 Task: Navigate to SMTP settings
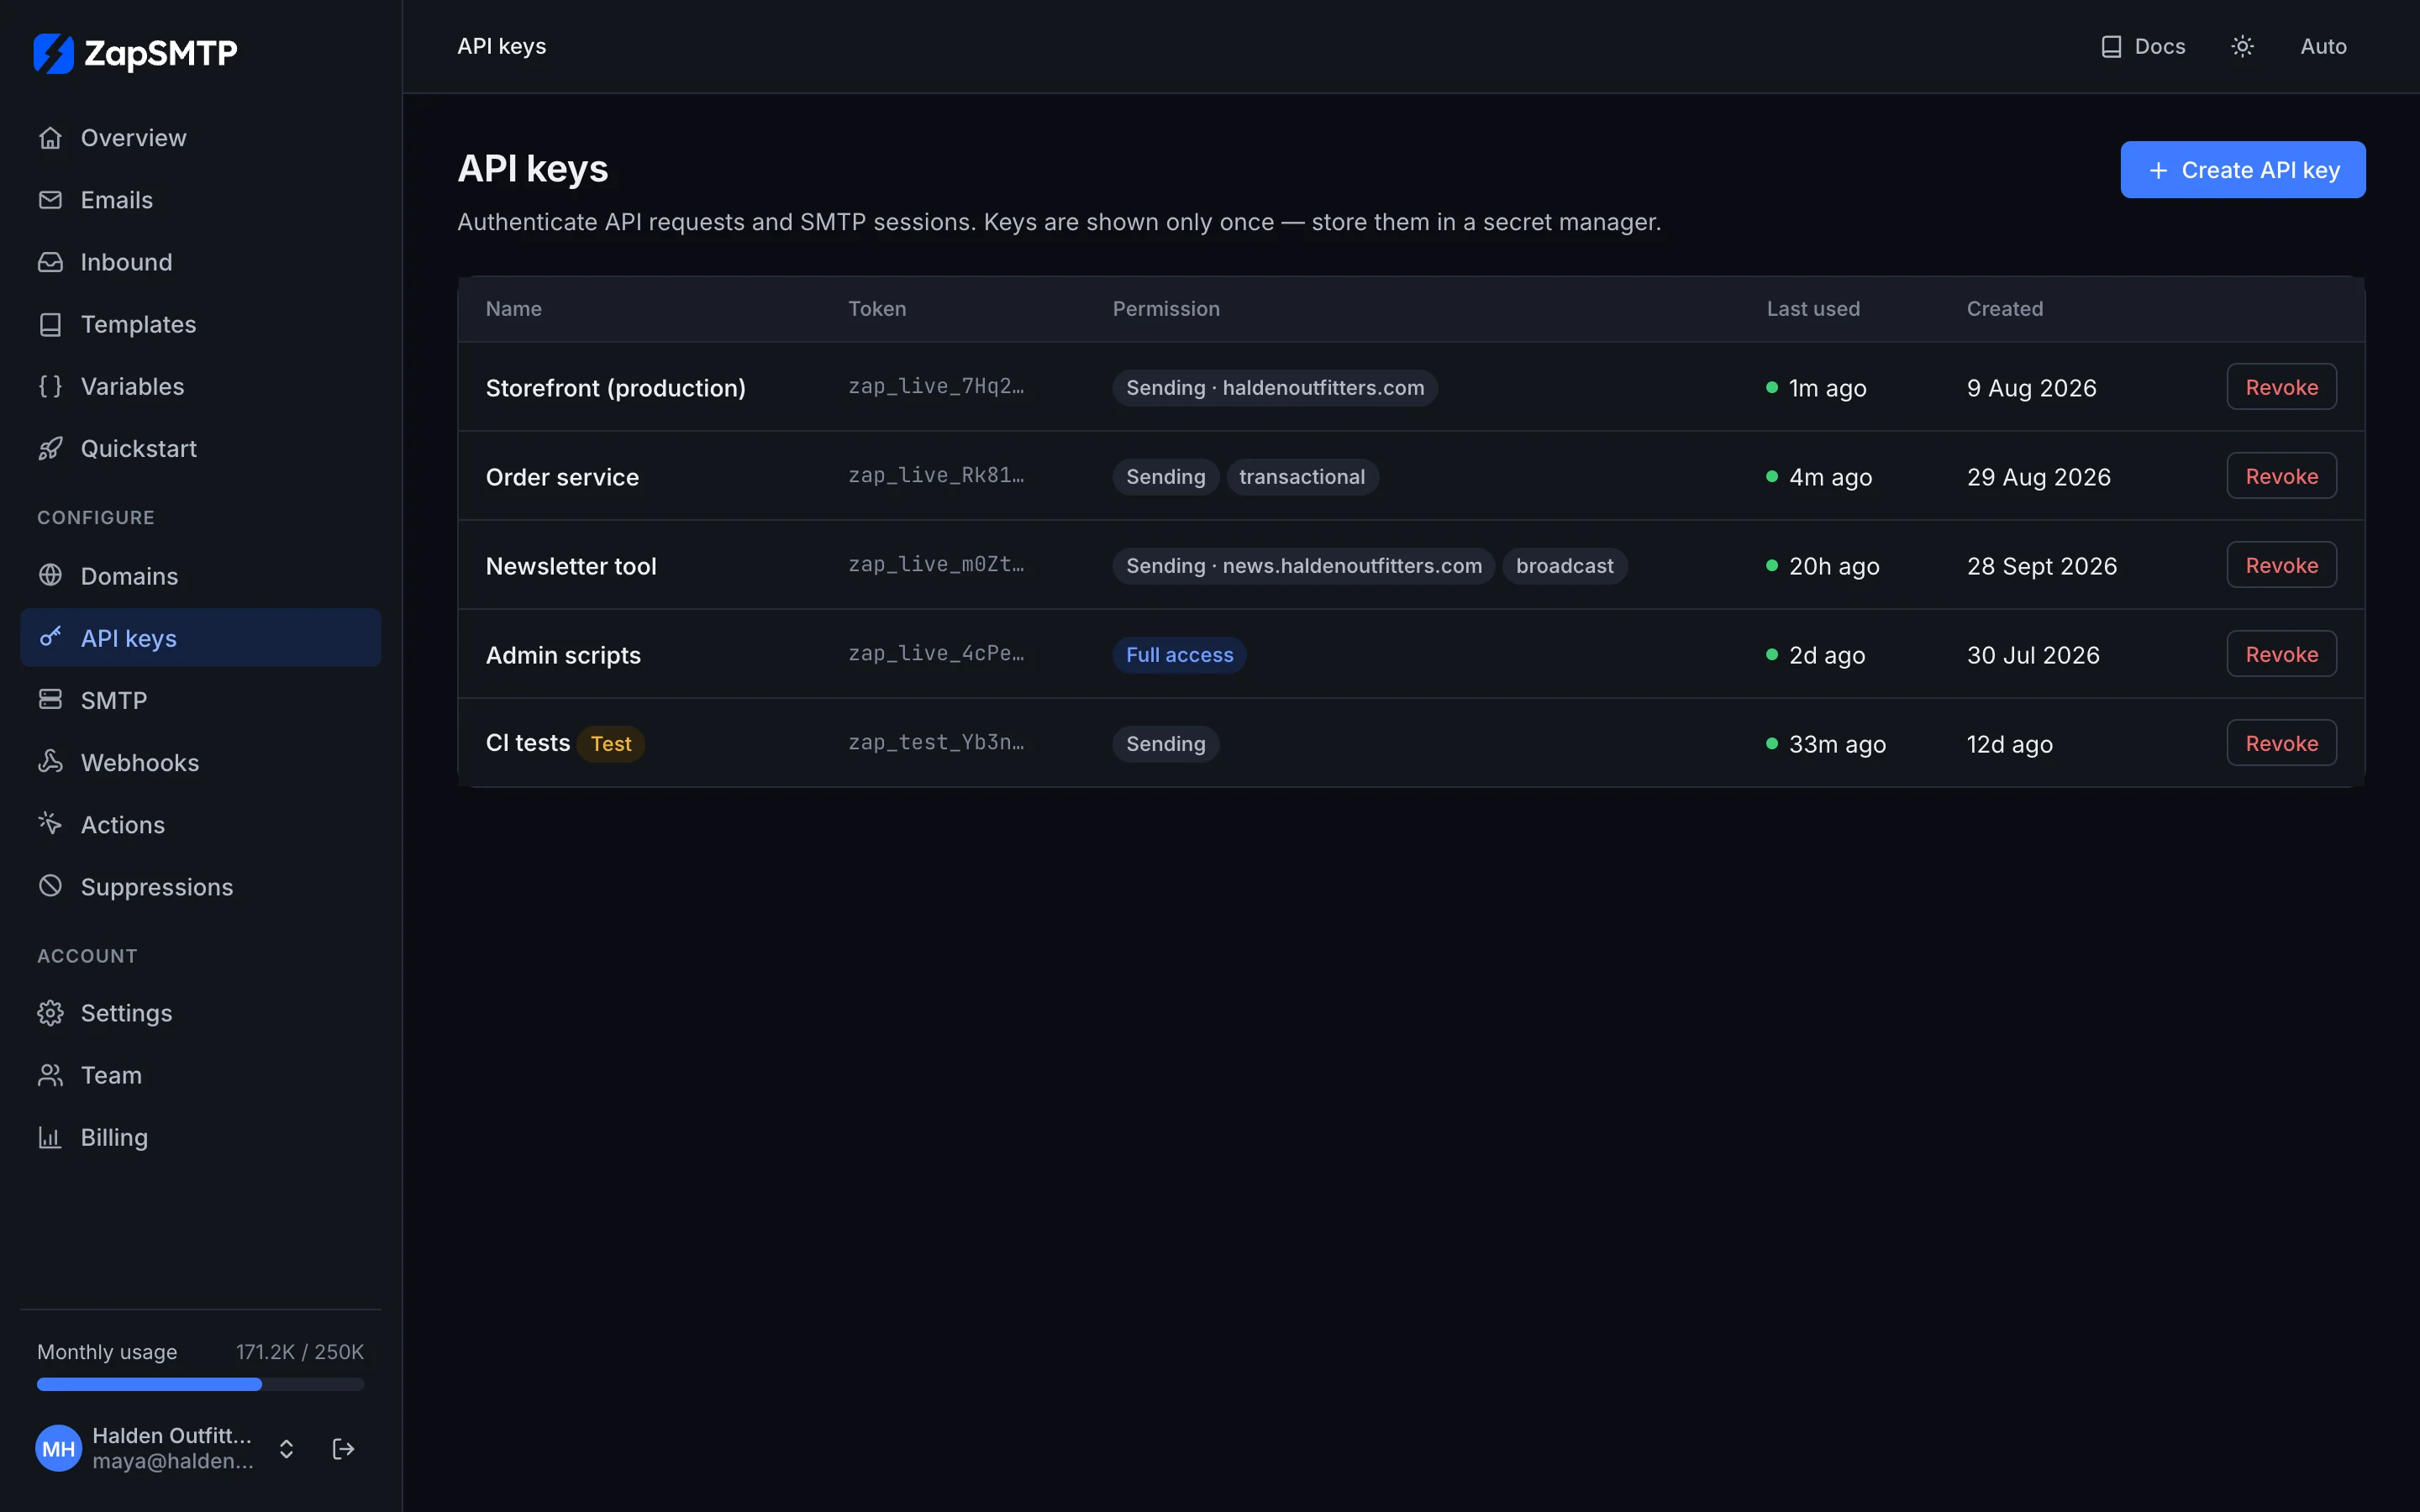(200, 700)
